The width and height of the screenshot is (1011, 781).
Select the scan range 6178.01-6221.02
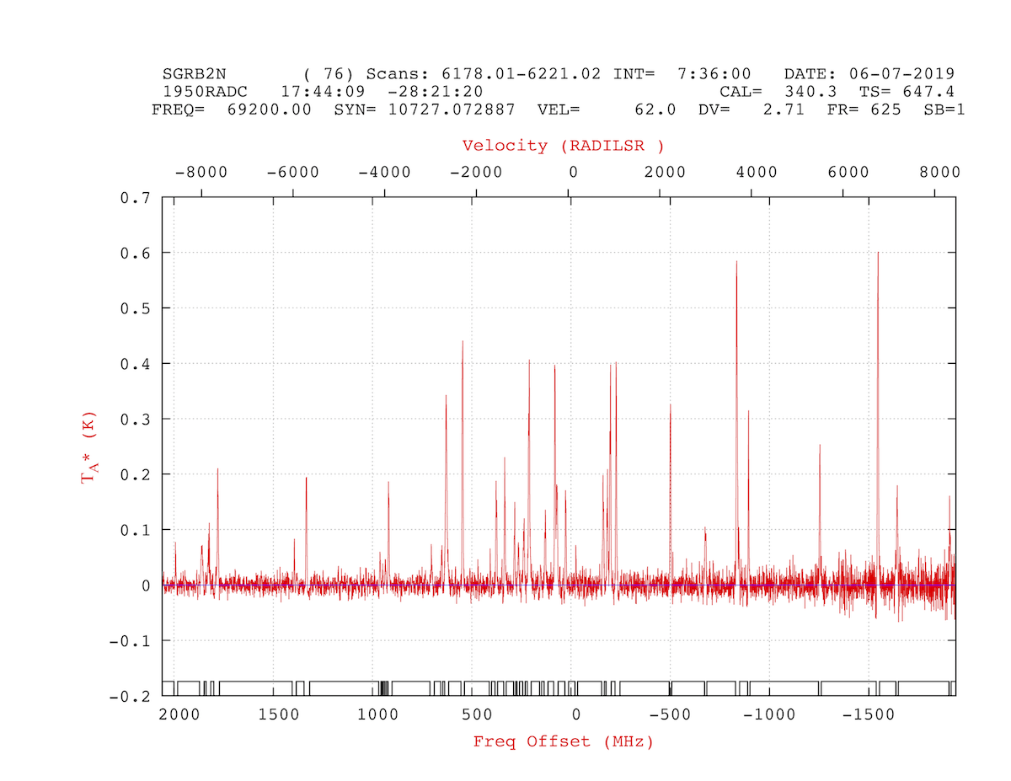pyautogui.click(x=522, y=73)
